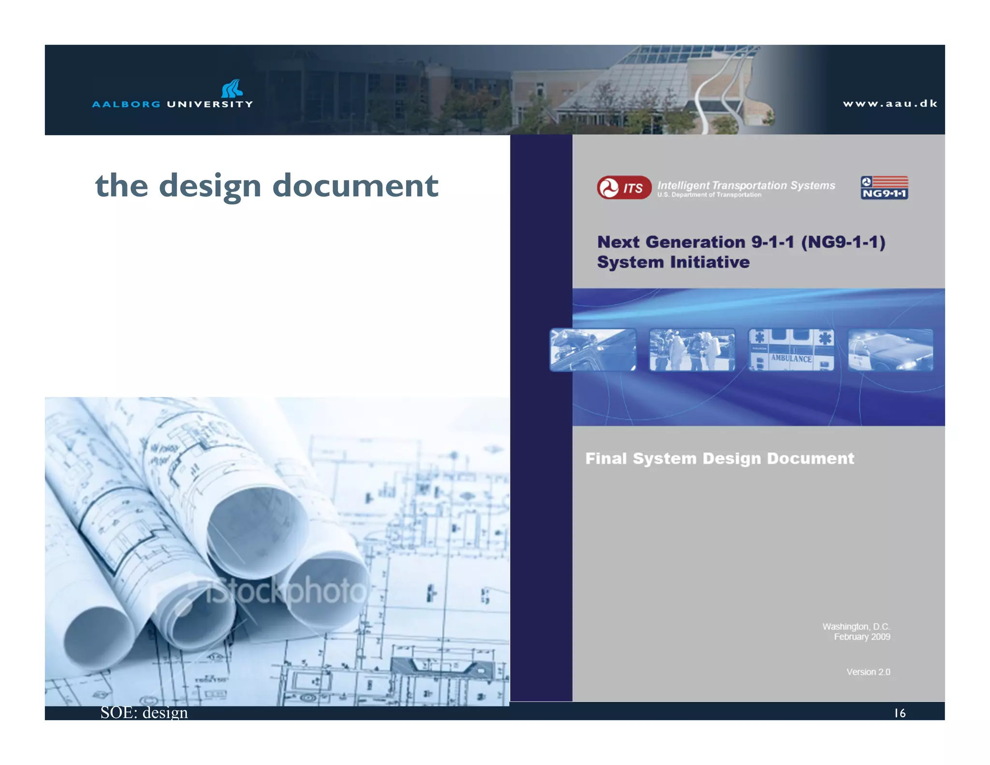990x765 pixels.
Task: Click the police car thumbnail
Action: pos(890,350)
